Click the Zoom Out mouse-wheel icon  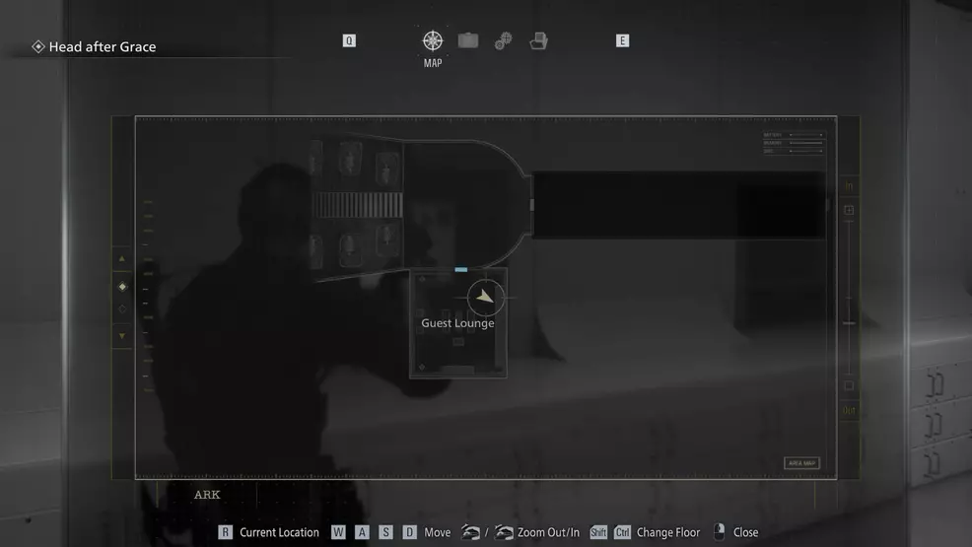[470, 532]
